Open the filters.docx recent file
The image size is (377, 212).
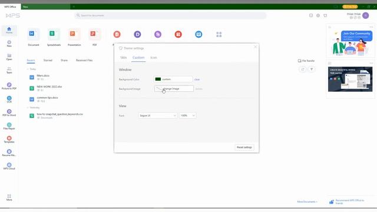(x=43, y=77)
